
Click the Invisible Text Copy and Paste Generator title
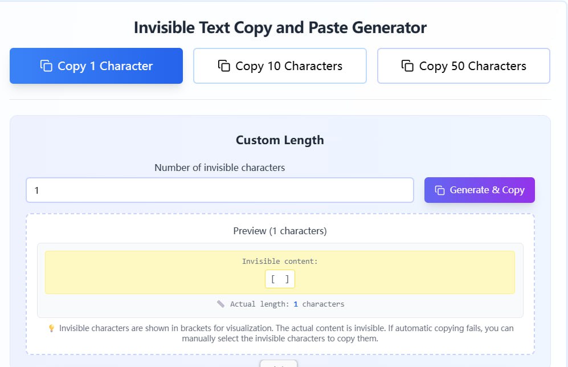tap(280, 27)
